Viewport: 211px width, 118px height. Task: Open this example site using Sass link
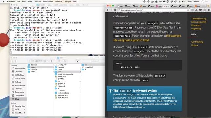pos(147,38)
